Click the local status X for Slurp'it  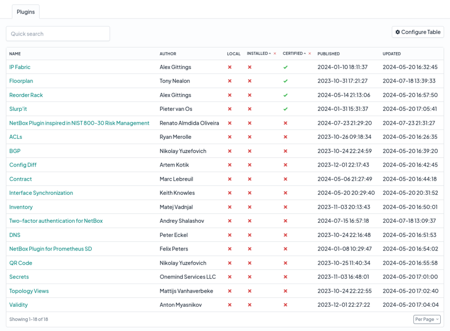[x=229, y=109]
